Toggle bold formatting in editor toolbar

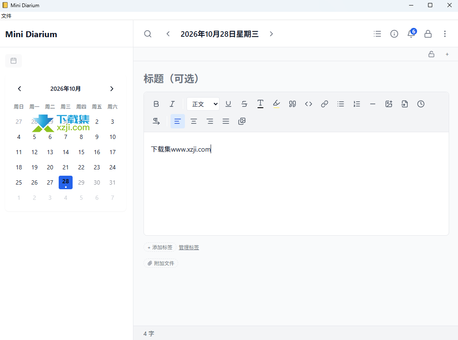pos(156,104)
